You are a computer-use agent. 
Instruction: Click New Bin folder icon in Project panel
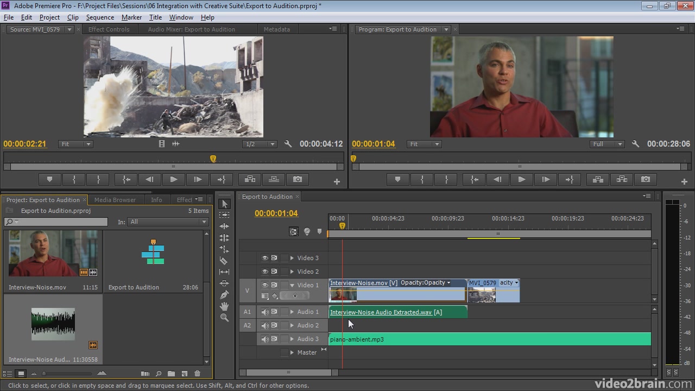point(171,374)
